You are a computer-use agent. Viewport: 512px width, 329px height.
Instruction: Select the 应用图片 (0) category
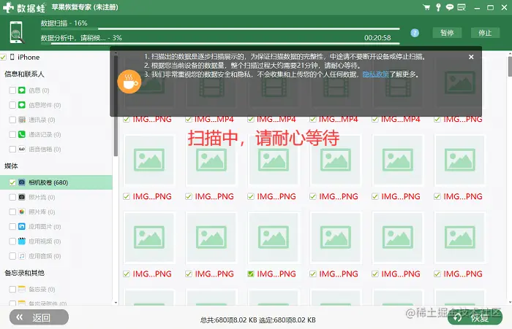coord(56,226)
